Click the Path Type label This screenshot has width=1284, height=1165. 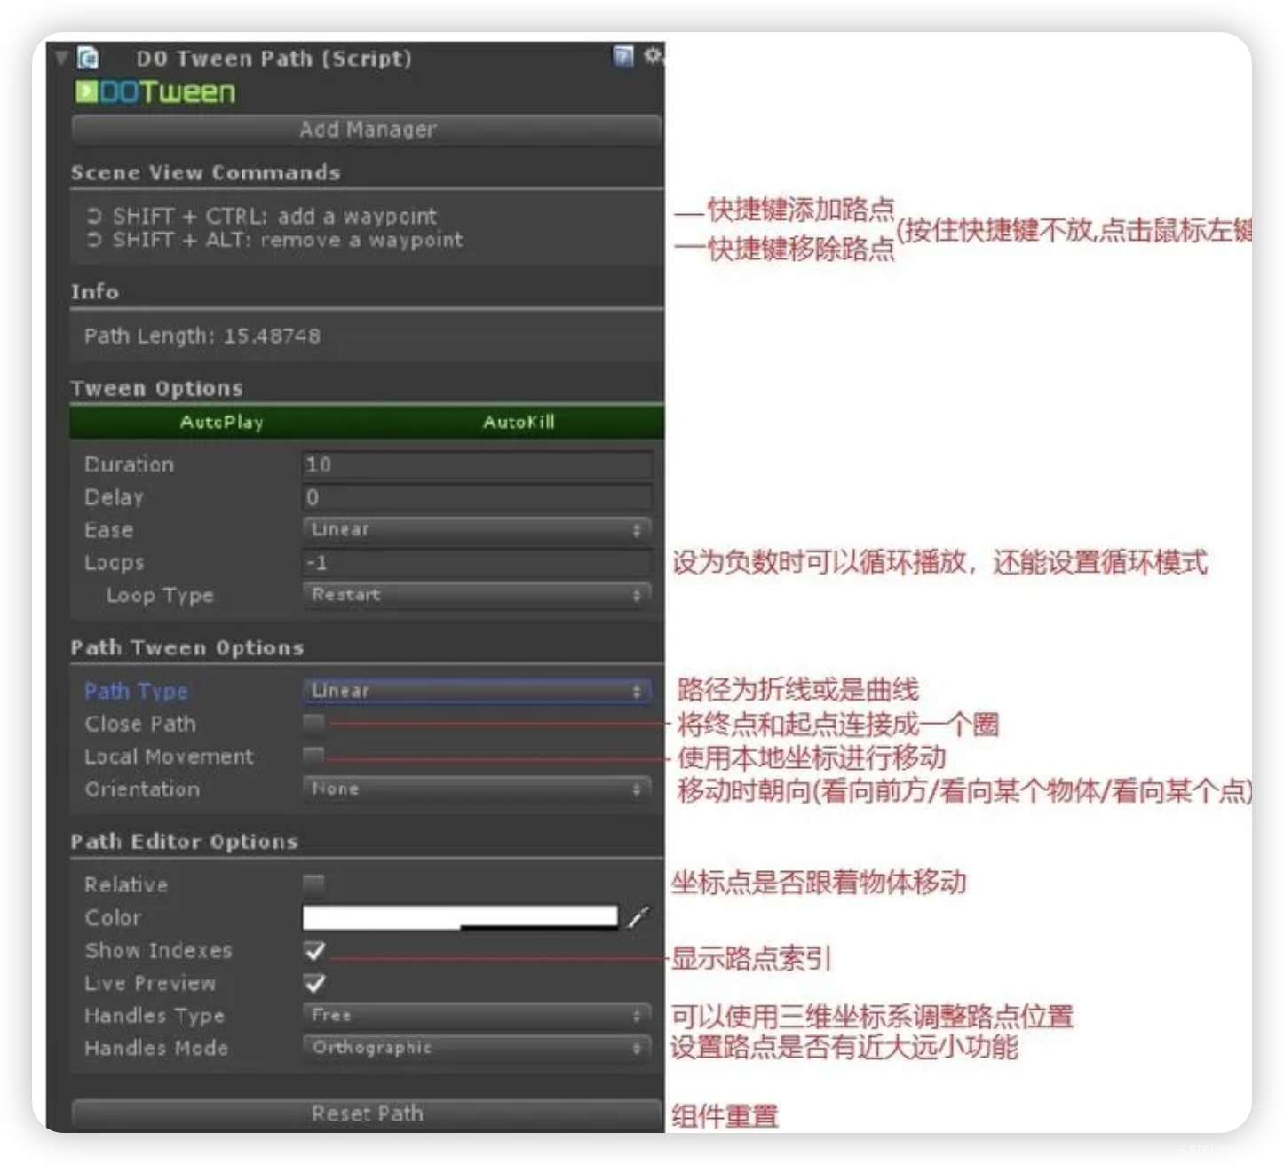(x=136, y=691)
